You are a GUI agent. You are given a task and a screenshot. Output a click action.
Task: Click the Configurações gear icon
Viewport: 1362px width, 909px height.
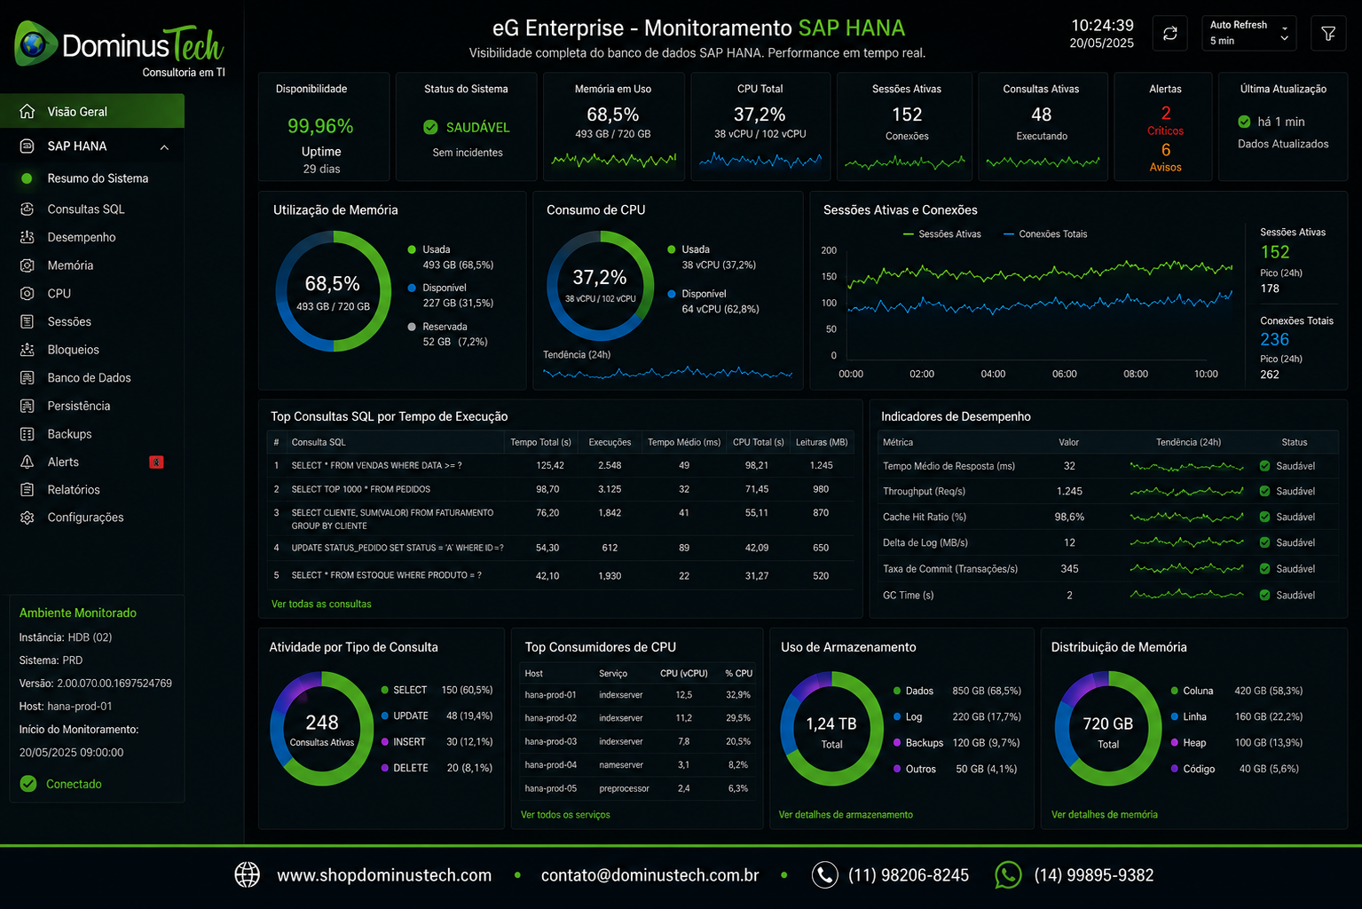pyautogui.click(x=28, y=518)
